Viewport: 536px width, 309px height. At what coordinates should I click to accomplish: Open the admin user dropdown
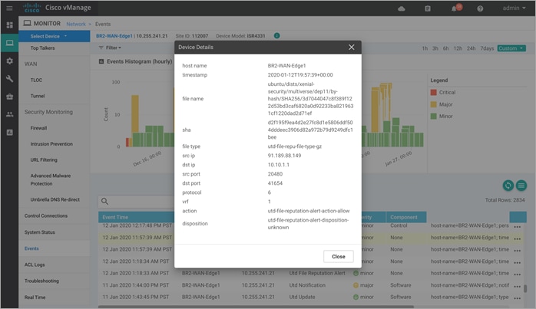pos(514,8)
